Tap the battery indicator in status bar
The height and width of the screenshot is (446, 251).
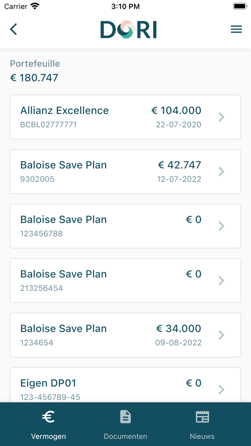click(239, 6)
